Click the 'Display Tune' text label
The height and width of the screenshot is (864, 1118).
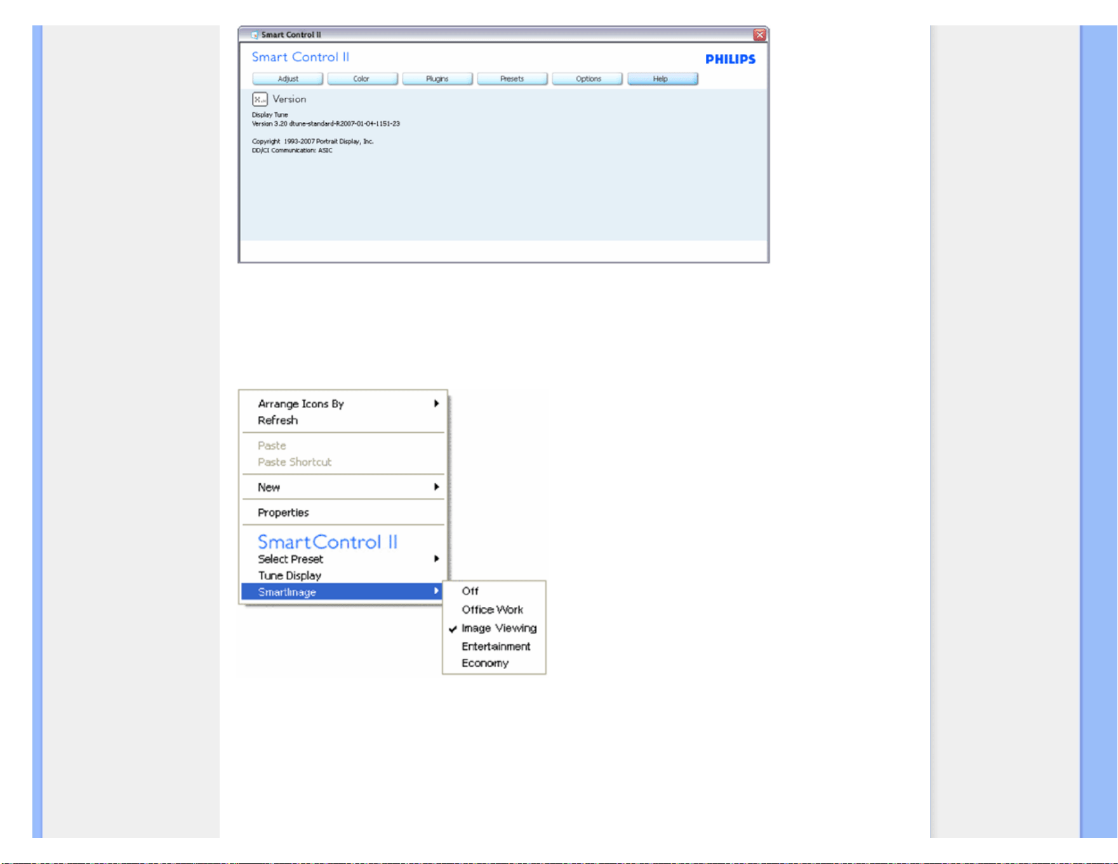(270, 115)
